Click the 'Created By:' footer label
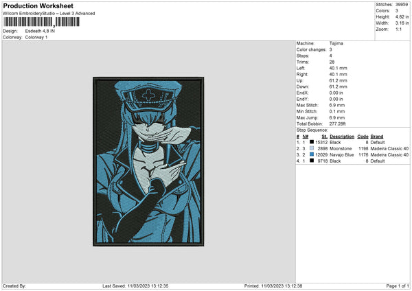 click(x=14, y=286)
